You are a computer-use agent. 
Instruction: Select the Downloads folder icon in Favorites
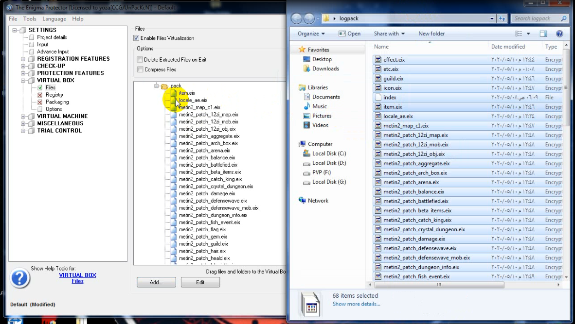click(306, 68)
